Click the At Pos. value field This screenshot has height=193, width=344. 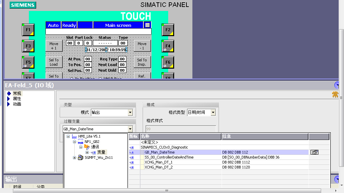point(88,59)
